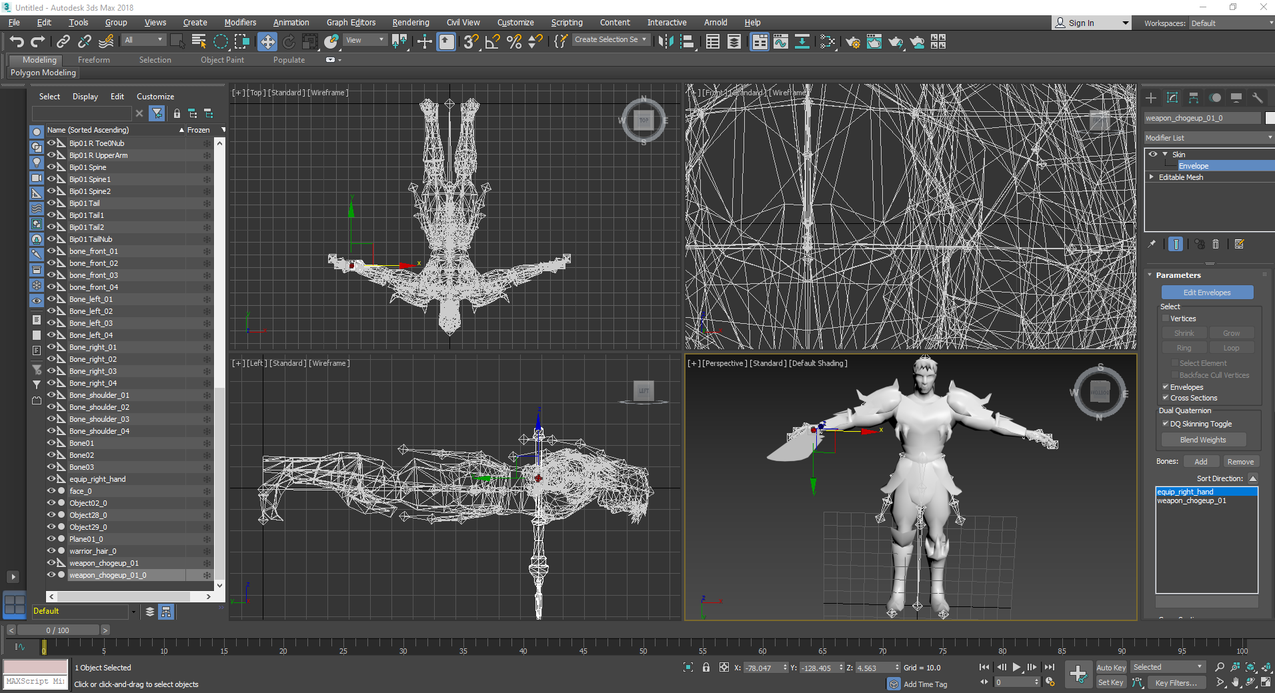Open the Workspaces Default dropdown
The width and height of the screenshot is (1275, 693).
coord(1232,23)
